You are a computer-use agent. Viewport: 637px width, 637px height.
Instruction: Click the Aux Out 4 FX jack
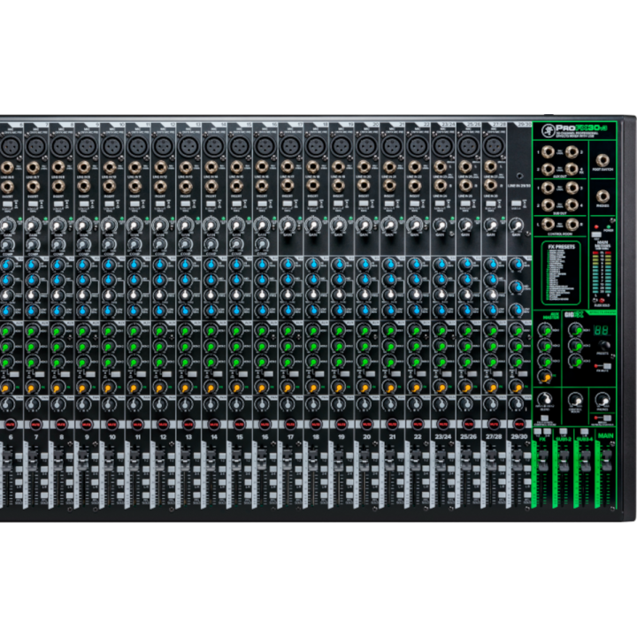(572, 169)
